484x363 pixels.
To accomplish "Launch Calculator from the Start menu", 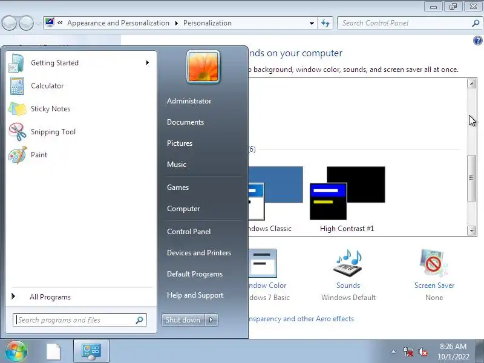I will [80, 86].
